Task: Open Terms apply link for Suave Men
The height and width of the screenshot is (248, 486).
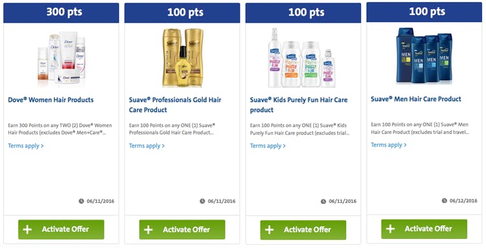Action: coord(389,145)
